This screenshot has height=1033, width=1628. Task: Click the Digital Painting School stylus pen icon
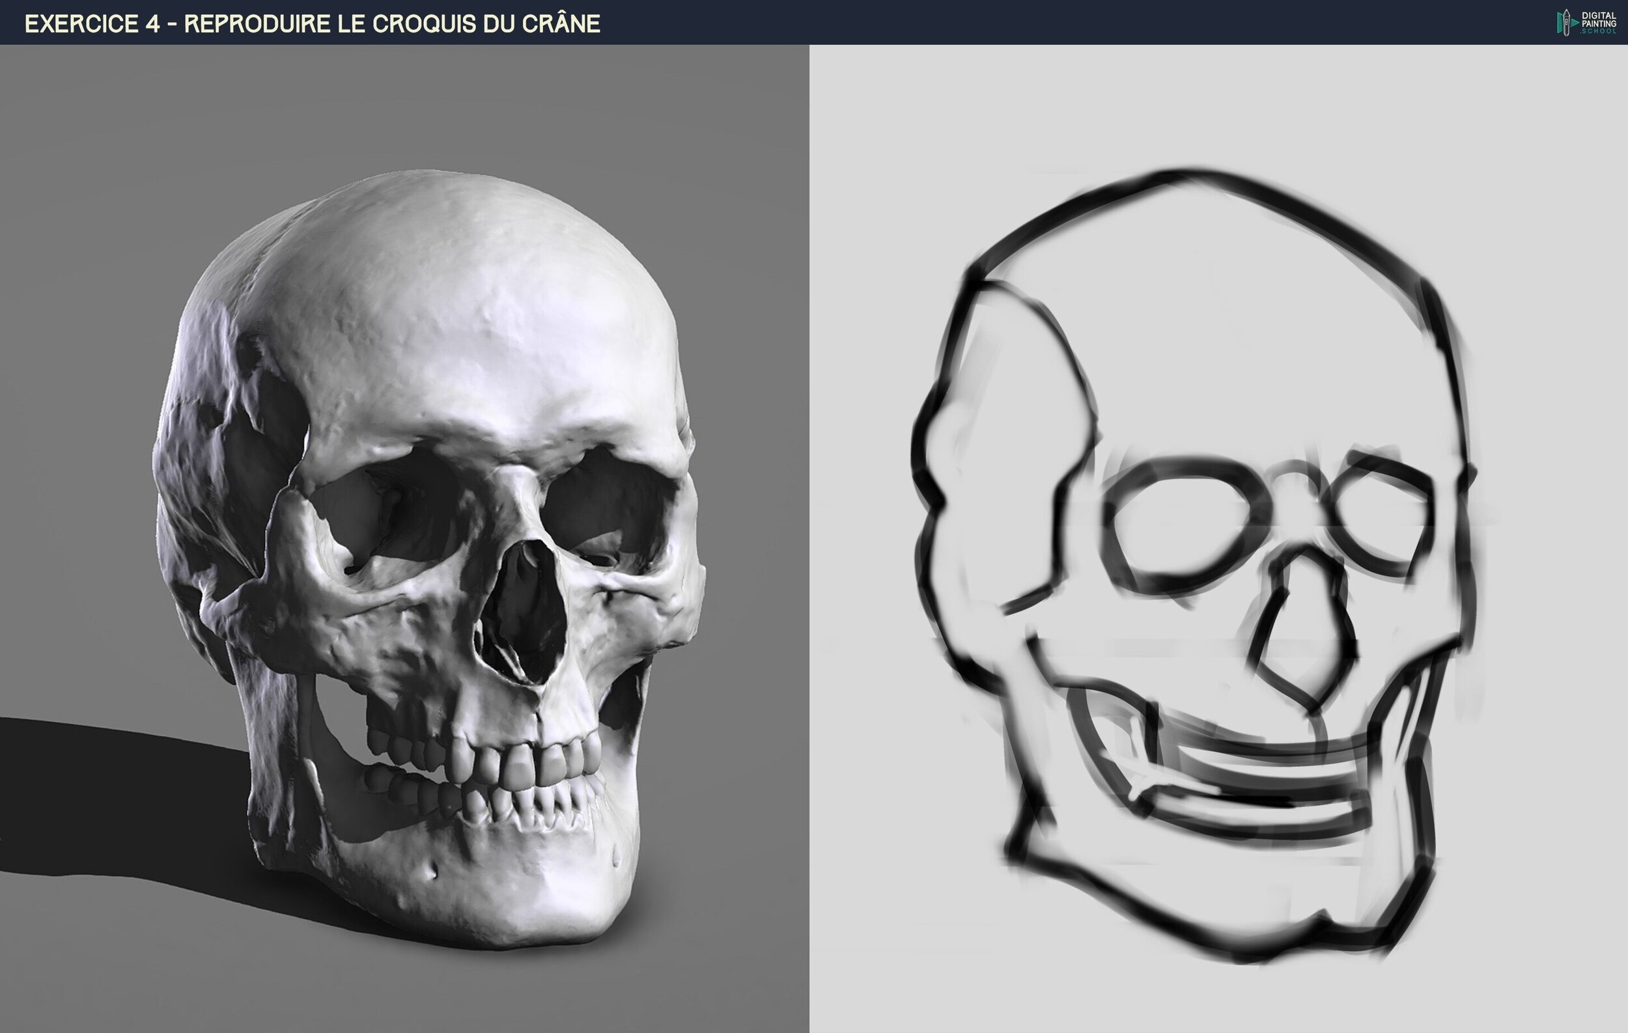(x=1567, y=22)
